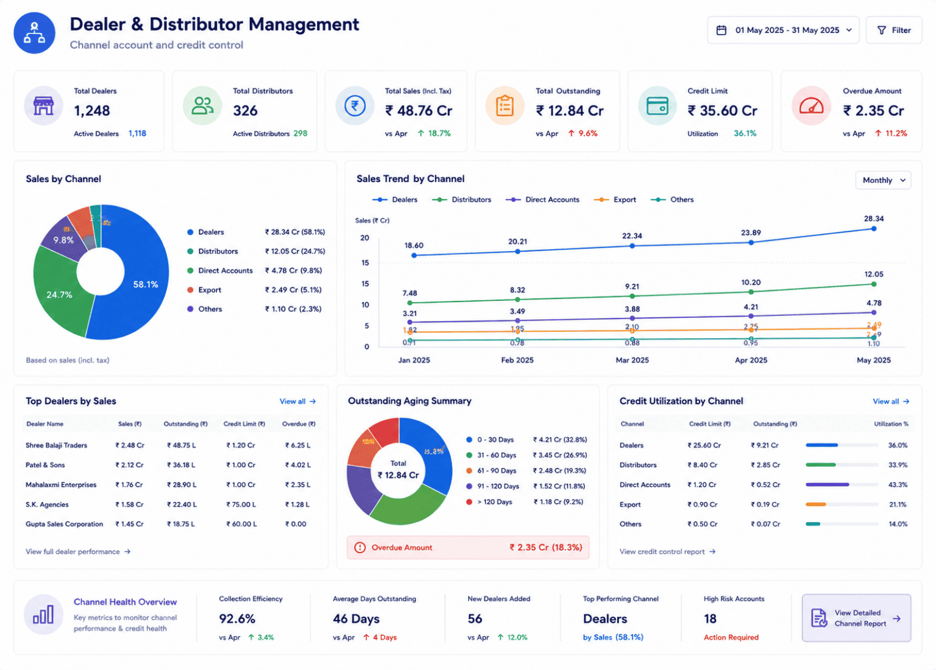Click the Overdue Amount alert icon in aging summary
Viewport: 936px width, 670px height.
coord(360,548)
